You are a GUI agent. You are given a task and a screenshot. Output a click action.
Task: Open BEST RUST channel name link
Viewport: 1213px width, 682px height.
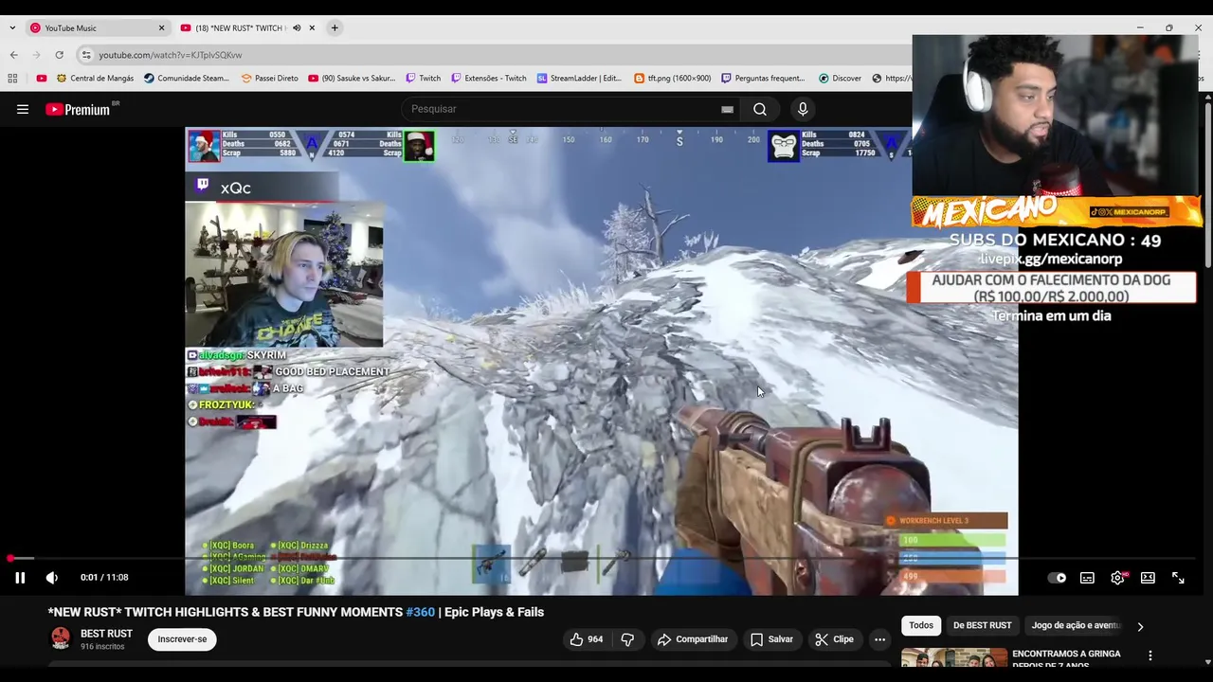click(106, 634)
